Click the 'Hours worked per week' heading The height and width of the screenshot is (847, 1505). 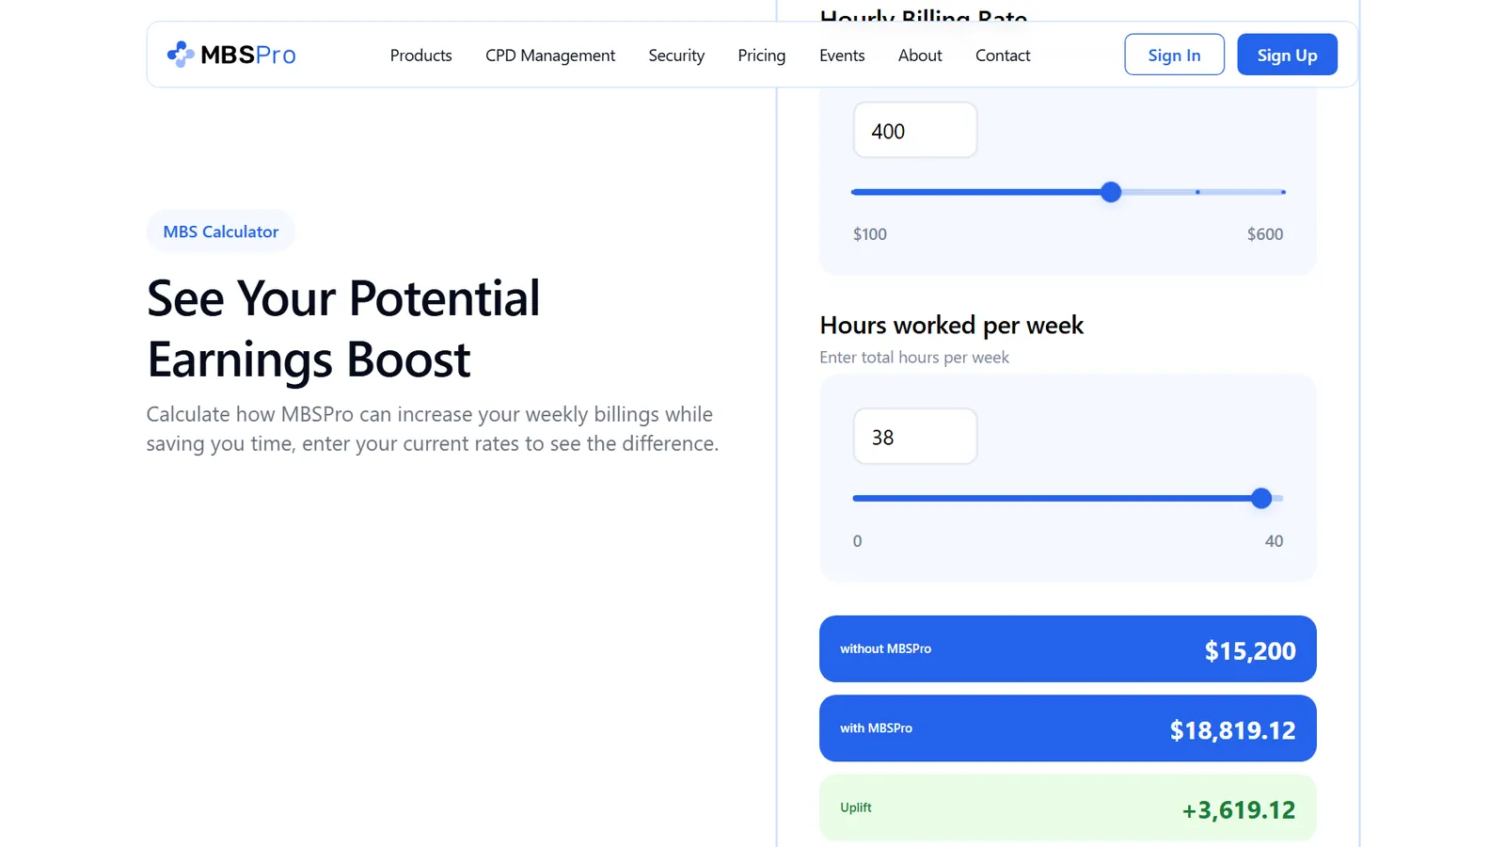pyautogui.click(x=951, y=326)
